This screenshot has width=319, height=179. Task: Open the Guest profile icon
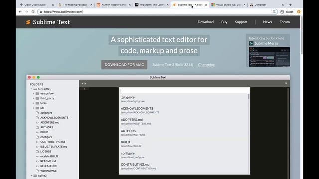point(282,12)
